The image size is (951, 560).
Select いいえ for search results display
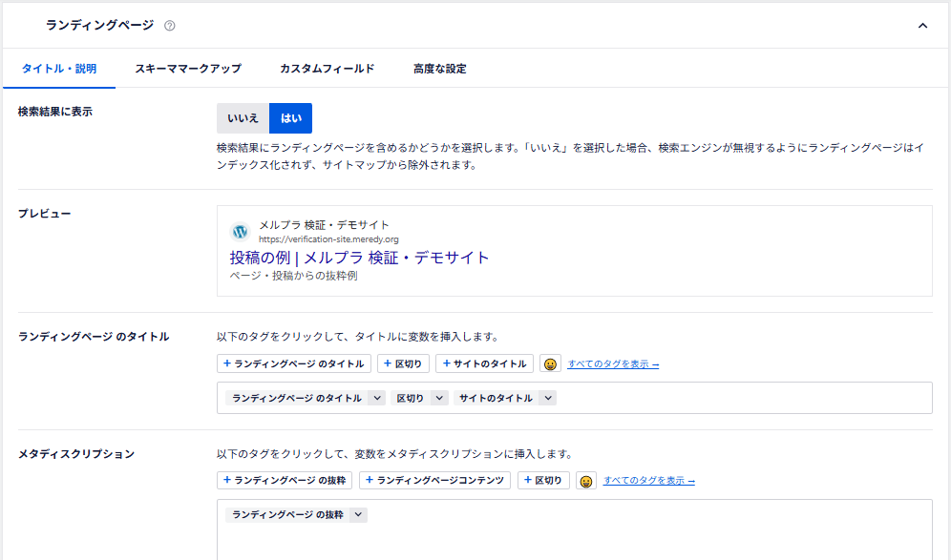[243, 118]
